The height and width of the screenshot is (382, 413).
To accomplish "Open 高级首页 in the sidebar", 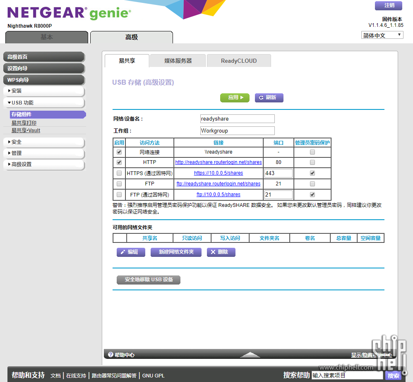I will (44, 57).
